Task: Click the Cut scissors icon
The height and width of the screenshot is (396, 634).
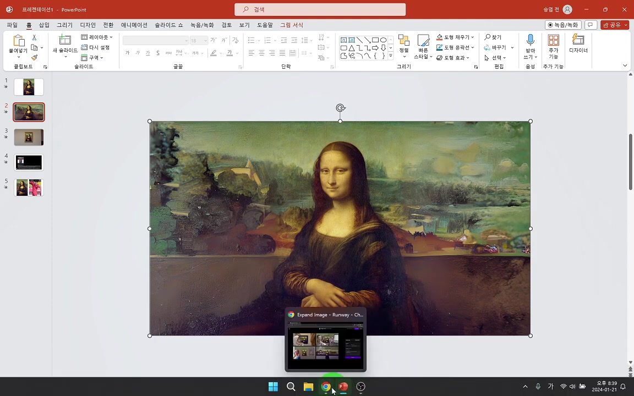Action: click(x=34, y=37)
